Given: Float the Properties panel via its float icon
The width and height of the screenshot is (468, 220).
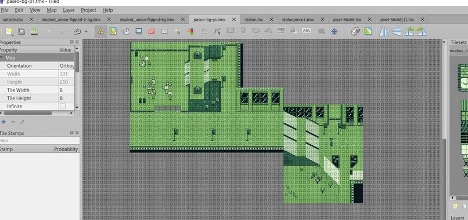Looking at the screenshot, I should pyautogui.click(x=71, y=42).
